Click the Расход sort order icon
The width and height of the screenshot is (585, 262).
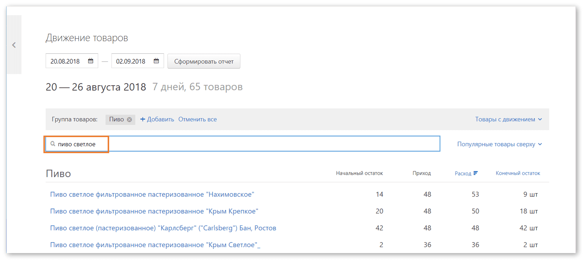476,173
